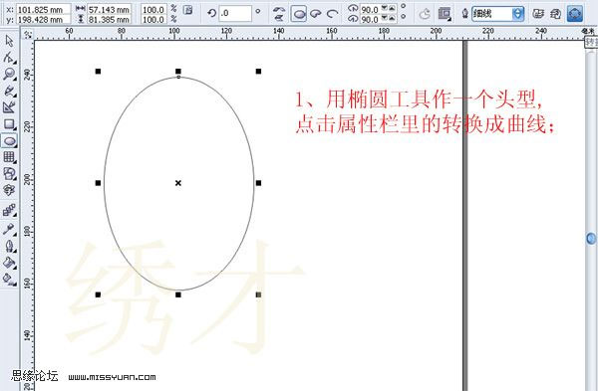Edit the height field 81.385 mm

109,19
